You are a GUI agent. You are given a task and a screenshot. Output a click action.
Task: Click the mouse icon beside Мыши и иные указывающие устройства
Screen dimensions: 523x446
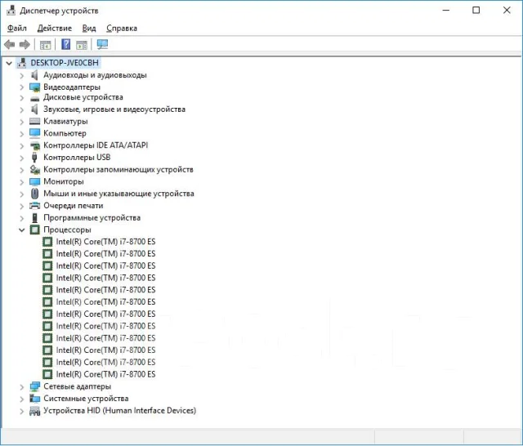click(34, 194)
